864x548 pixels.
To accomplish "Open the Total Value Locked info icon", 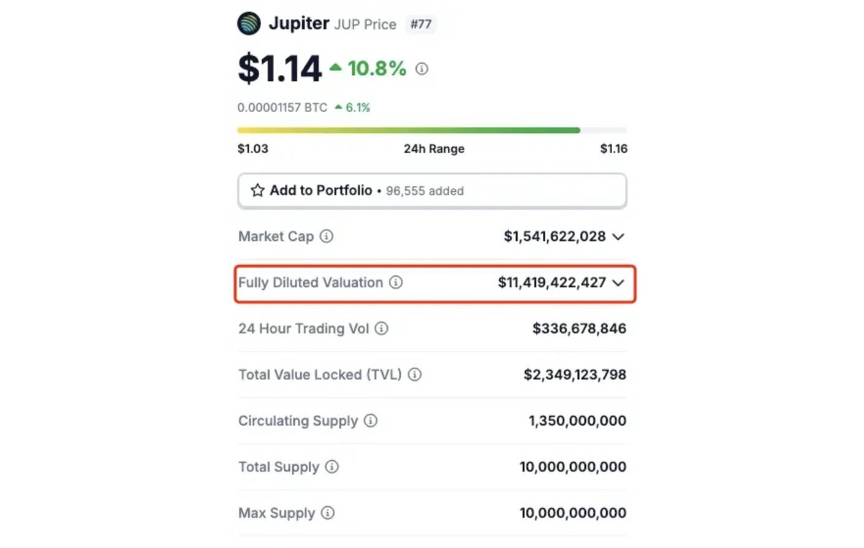I will click(x=415, y=375).
